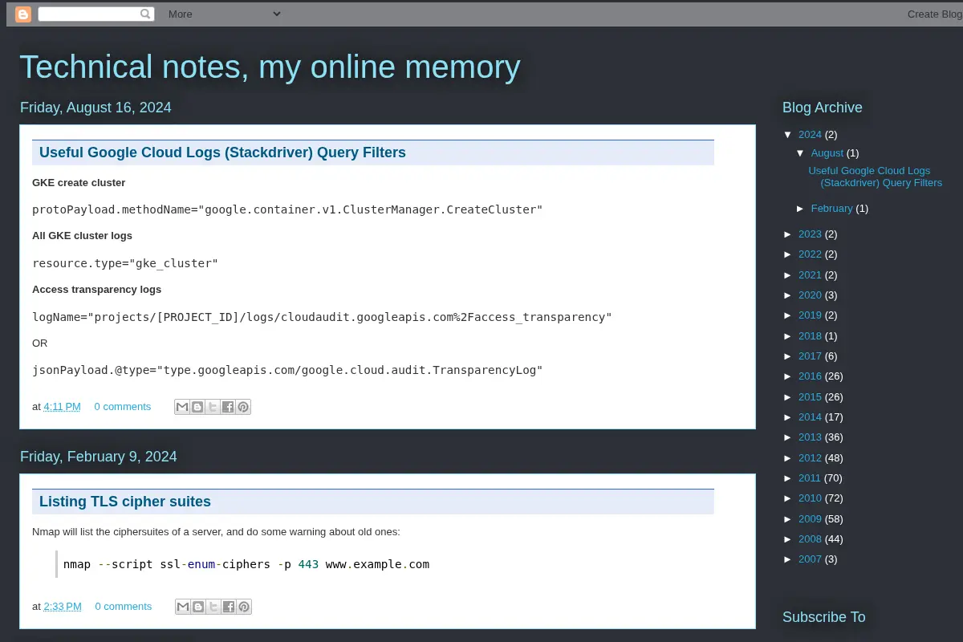
Task: Expand the 2007 archive arrow
Action: 788,559
